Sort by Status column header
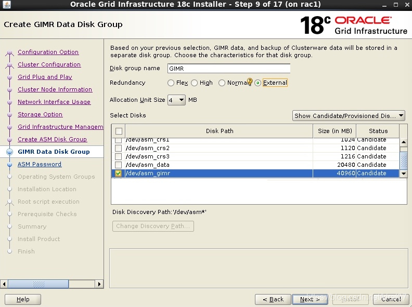This screenshot has height=307, width=412. click(378, 131)
